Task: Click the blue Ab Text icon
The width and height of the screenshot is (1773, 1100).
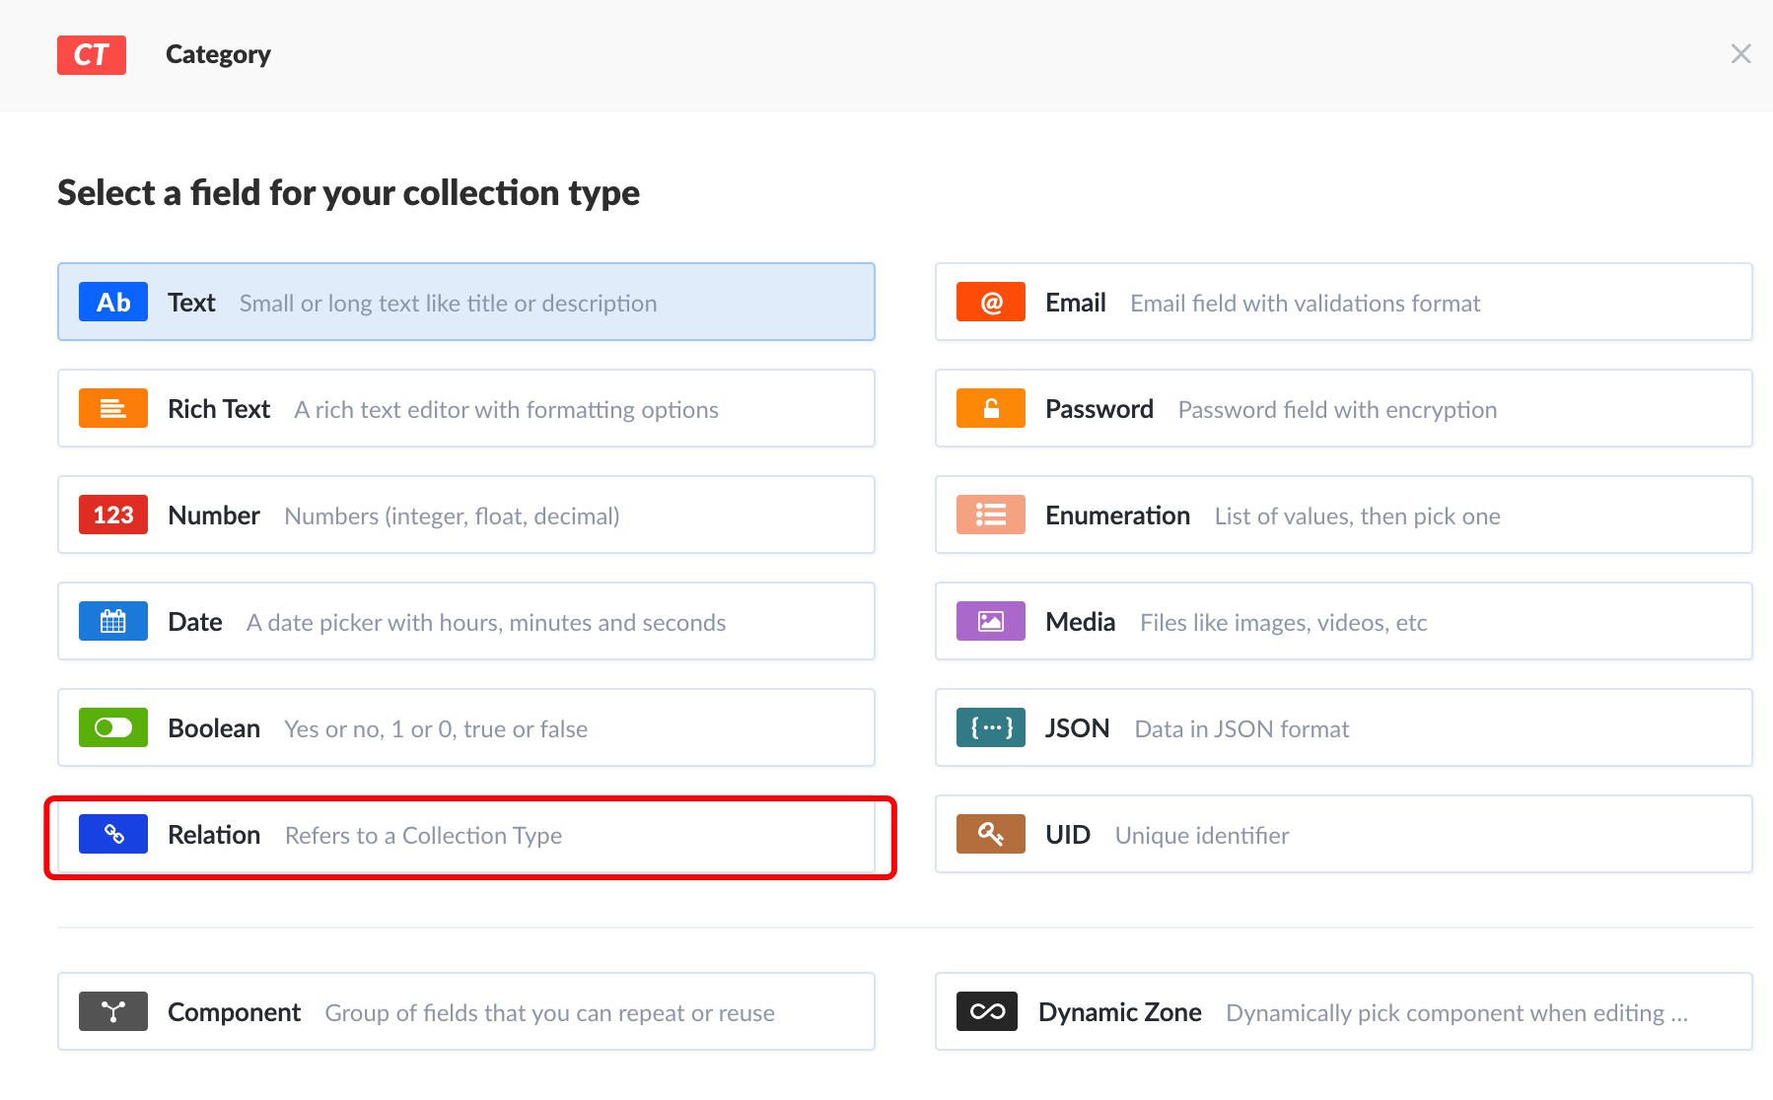Action: [x=113, y=302]
